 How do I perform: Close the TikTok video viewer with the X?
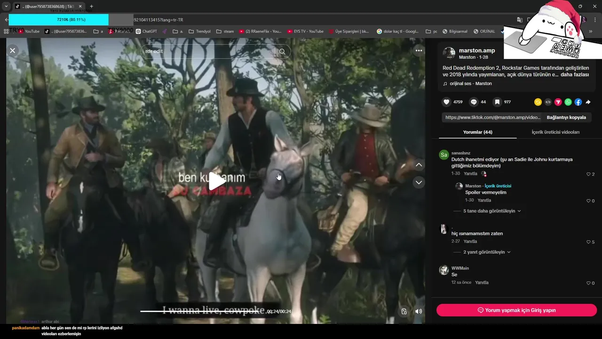[x=13, y=50]
